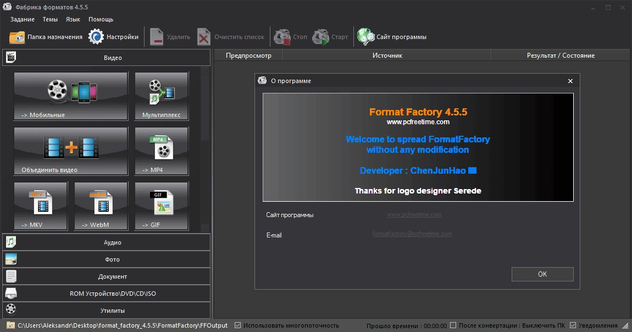Viewport: 632px width, 332px height.
Task: Click the video list scrollbar down arrow
Action: (x=205, y=228)
